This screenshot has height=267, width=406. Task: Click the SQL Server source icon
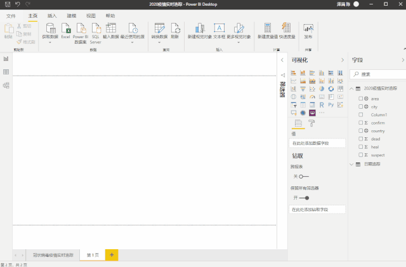click(x=96, y=28)
